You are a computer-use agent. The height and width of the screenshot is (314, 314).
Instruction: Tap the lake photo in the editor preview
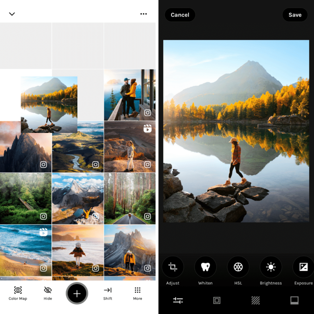point(236,131)
